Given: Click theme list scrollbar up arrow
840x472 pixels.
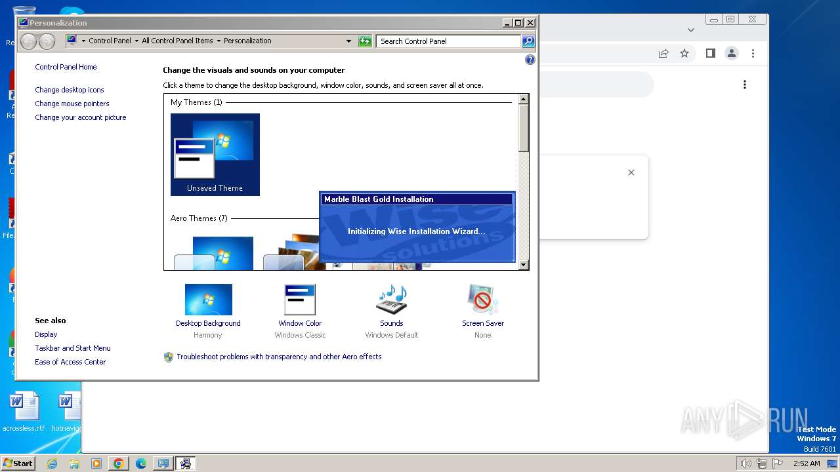Looking at the screenshot, I should (523, 100).
